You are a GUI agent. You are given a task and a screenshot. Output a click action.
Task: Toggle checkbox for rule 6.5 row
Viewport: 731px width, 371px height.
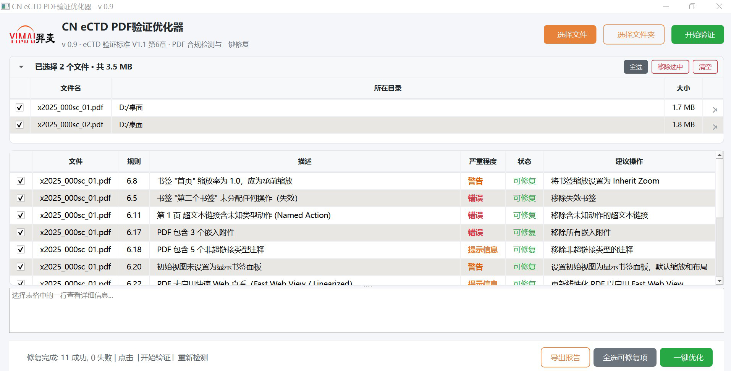click(21, 198)
